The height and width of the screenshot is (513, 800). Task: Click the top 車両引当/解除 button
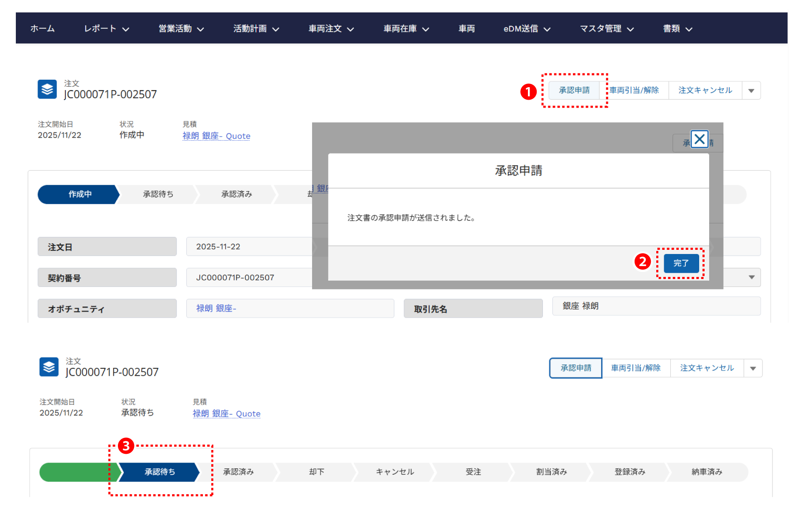coord(634,91)
